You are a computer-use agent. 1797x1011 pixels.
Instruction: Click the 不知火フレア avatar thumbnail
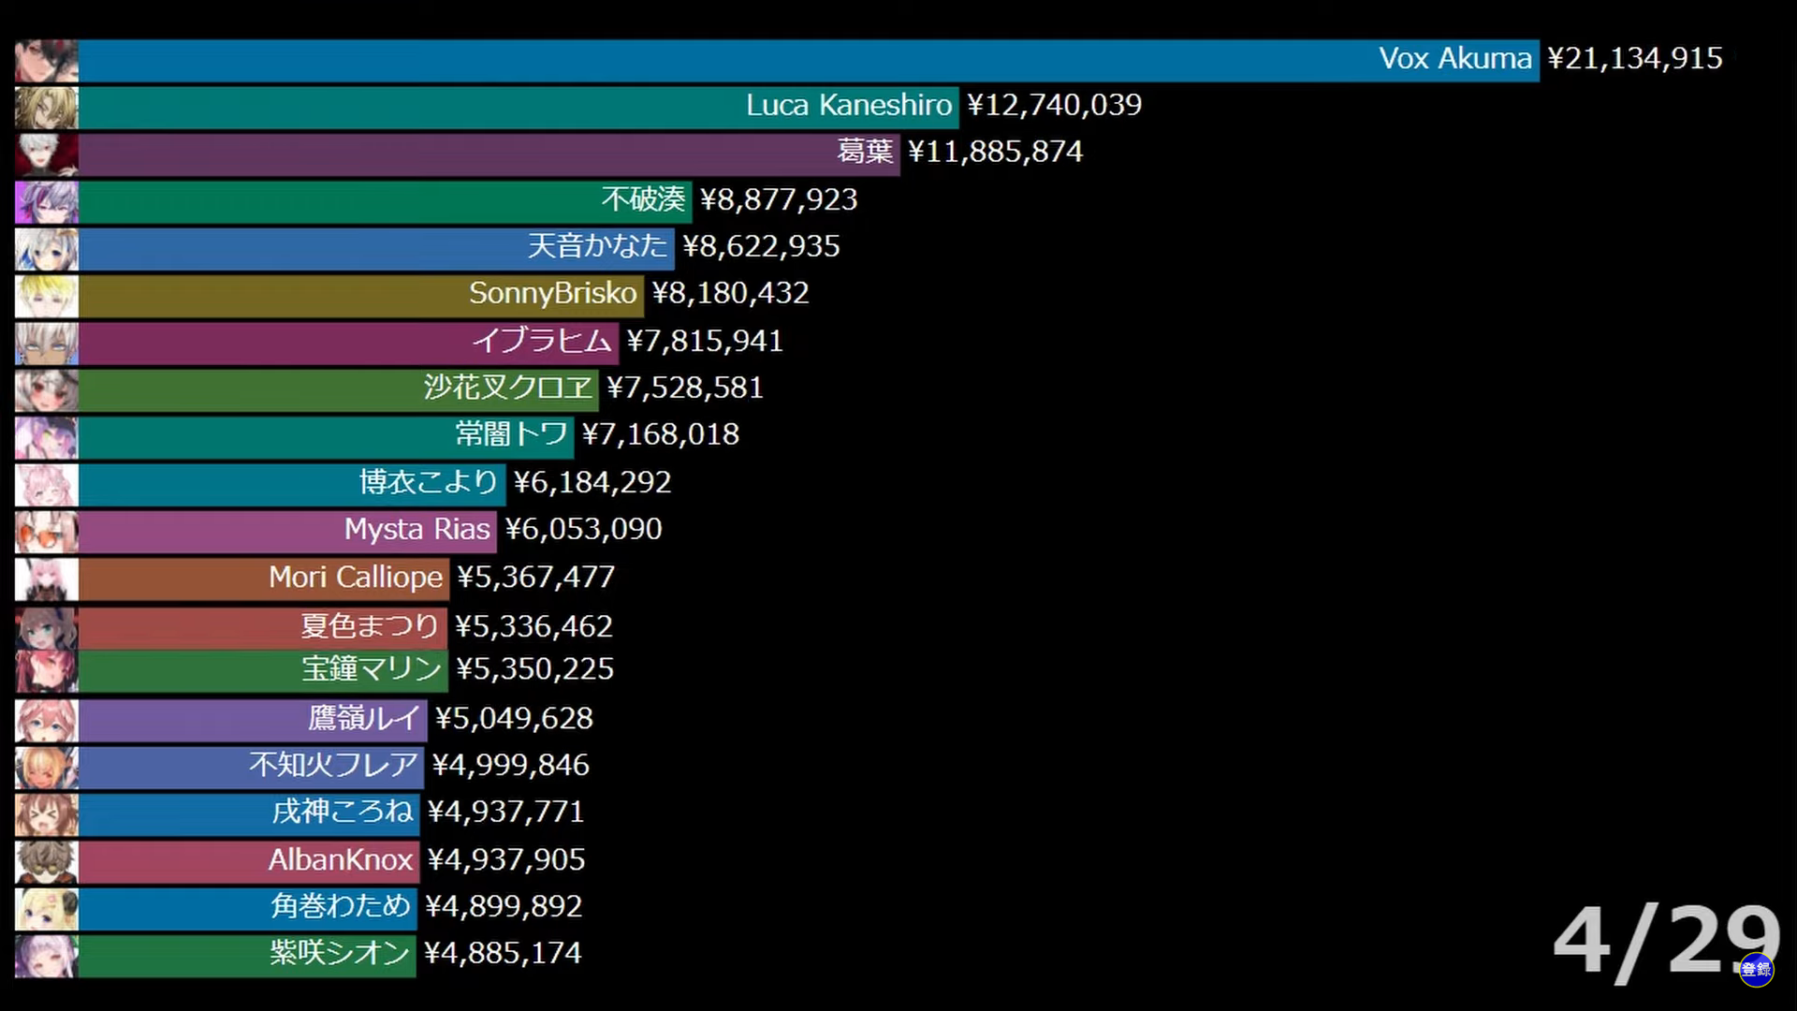pyautogui.click(x=46, y=768)
